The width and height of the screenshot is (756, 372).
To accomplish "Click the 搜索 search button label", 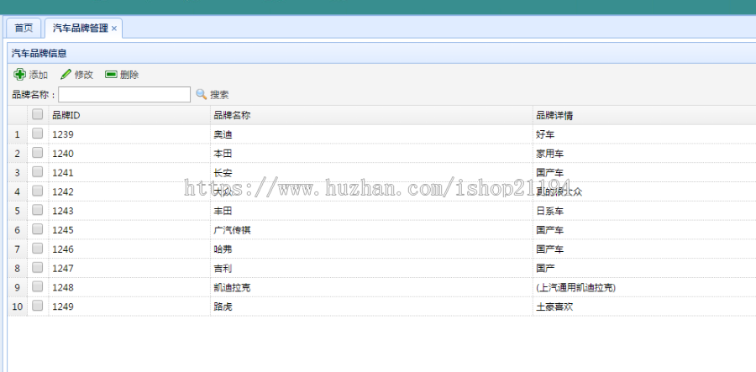I will 219,95.
